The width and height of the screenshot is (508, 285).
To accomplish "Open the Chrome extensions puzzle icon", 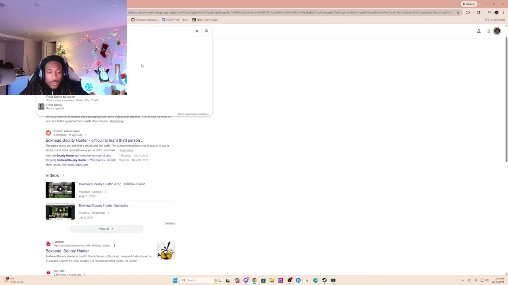I will [468, 12].
